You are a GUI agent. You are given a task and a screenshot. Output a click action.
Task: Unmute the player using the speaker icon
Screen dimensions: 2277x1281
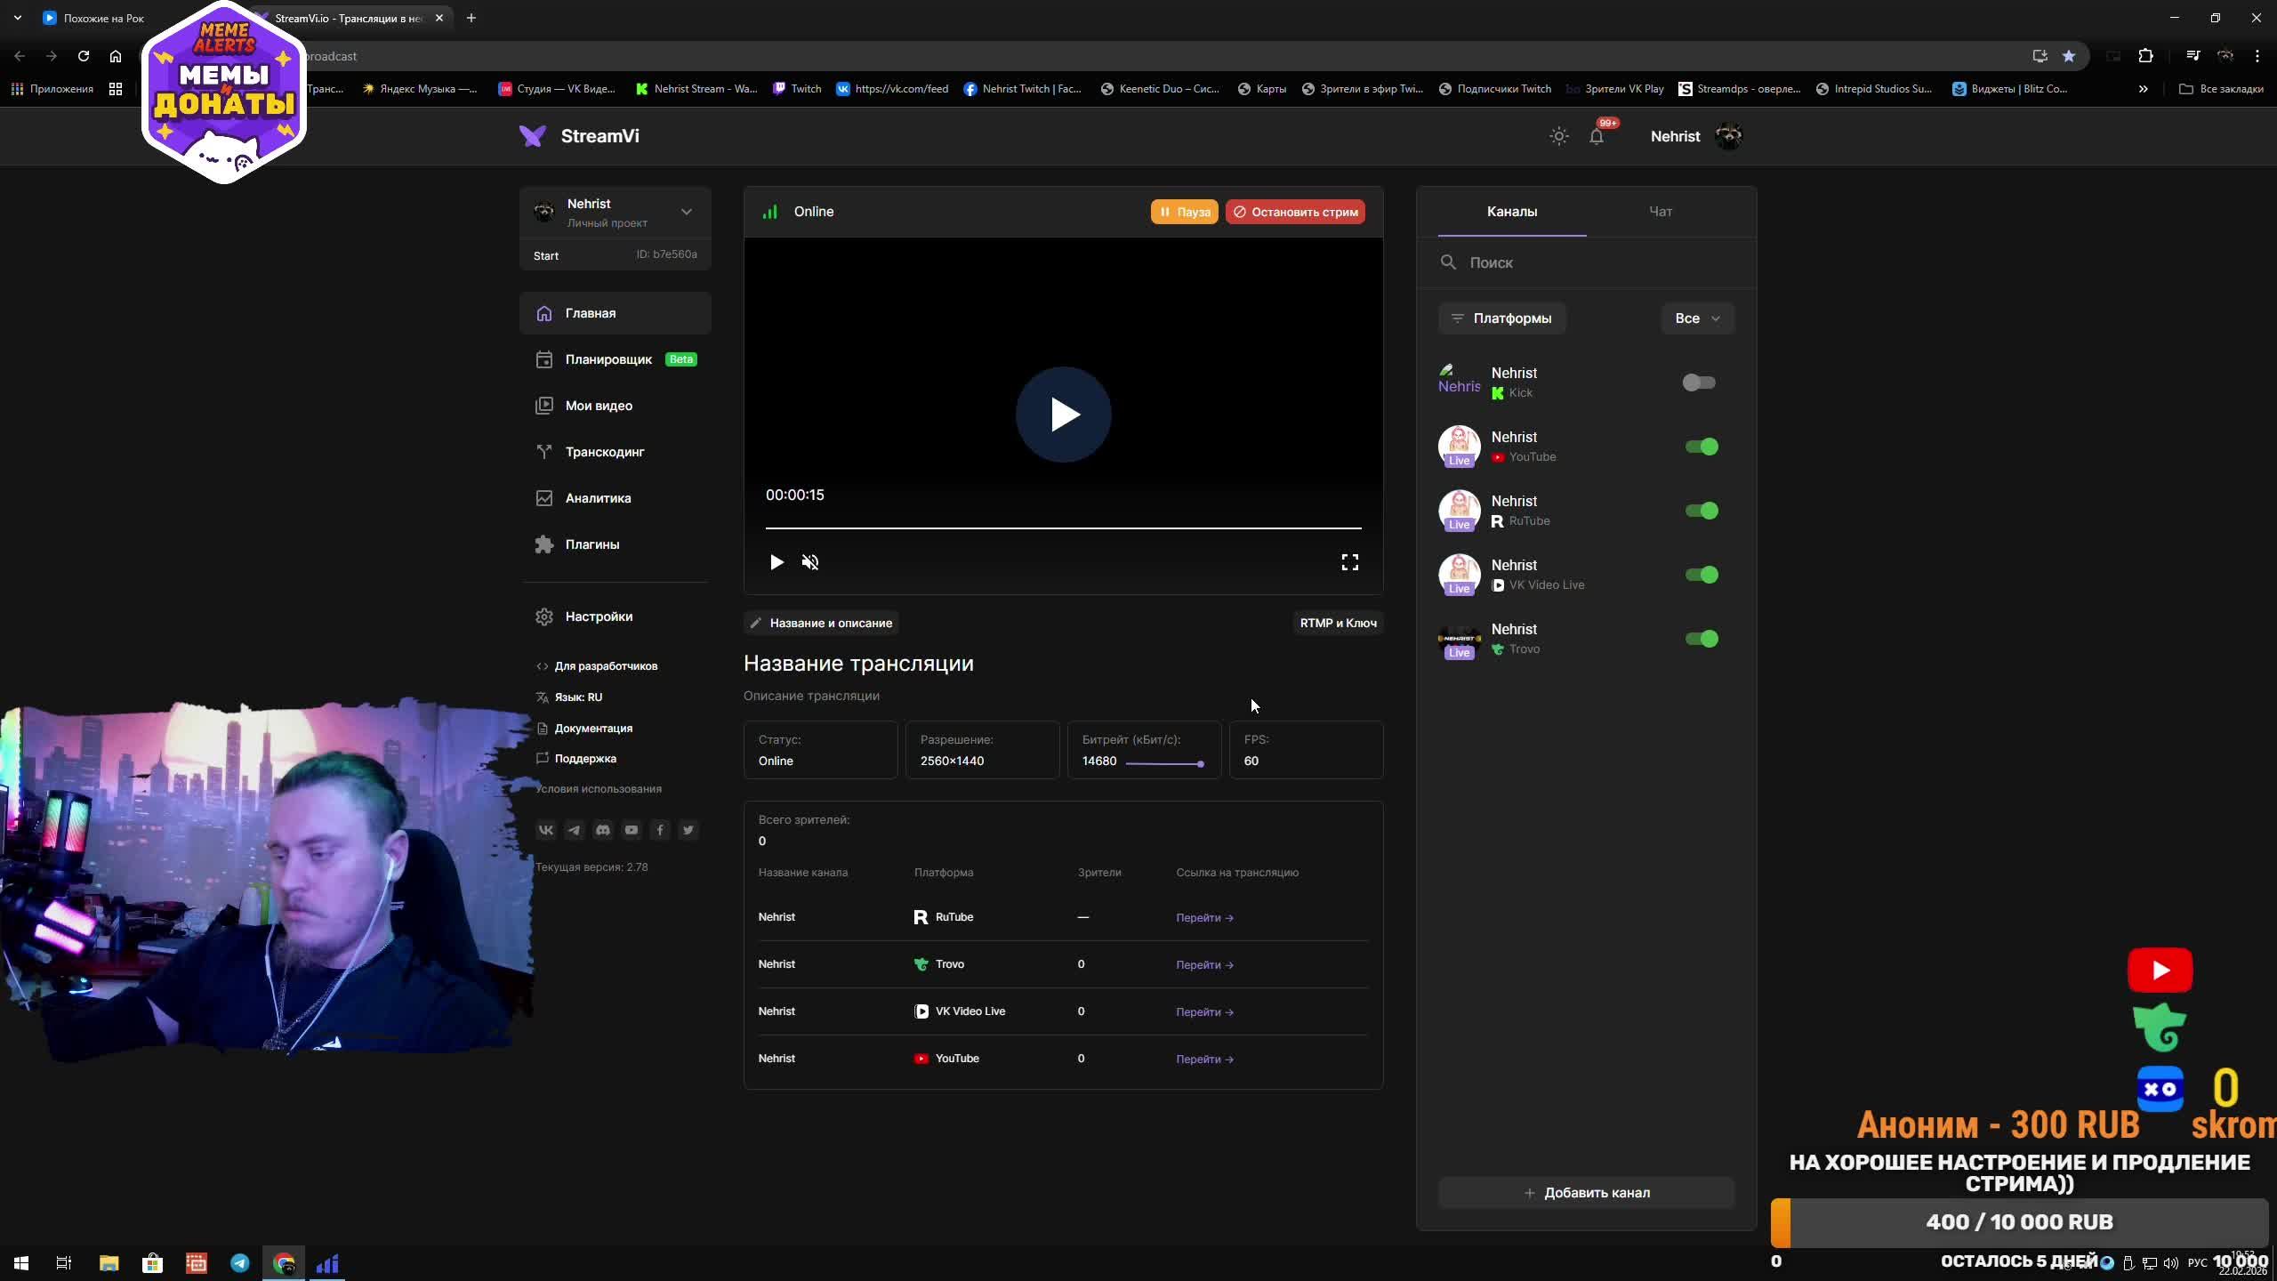(809, 562)
